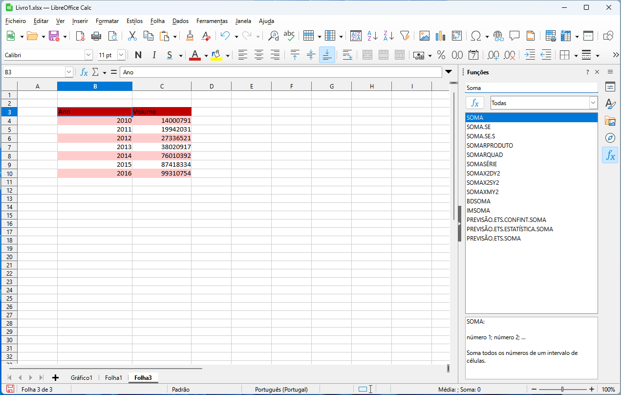
Task: Click the Function Wizard fx icon
Action: [x=84, y=72]
